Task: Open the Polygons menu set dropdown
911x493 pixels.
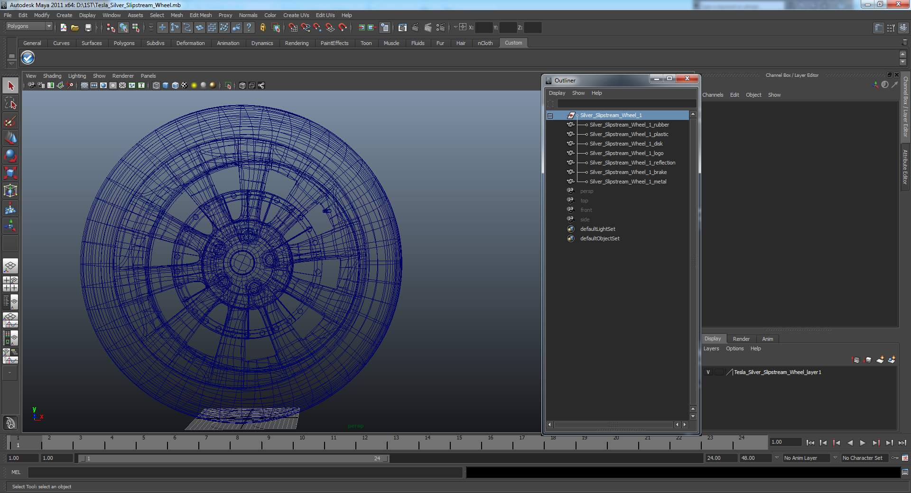Action: 29,26
